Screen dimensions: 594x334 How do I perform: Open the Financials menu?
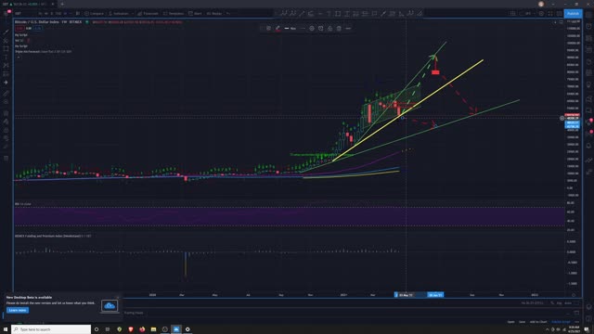pos(148,14)
